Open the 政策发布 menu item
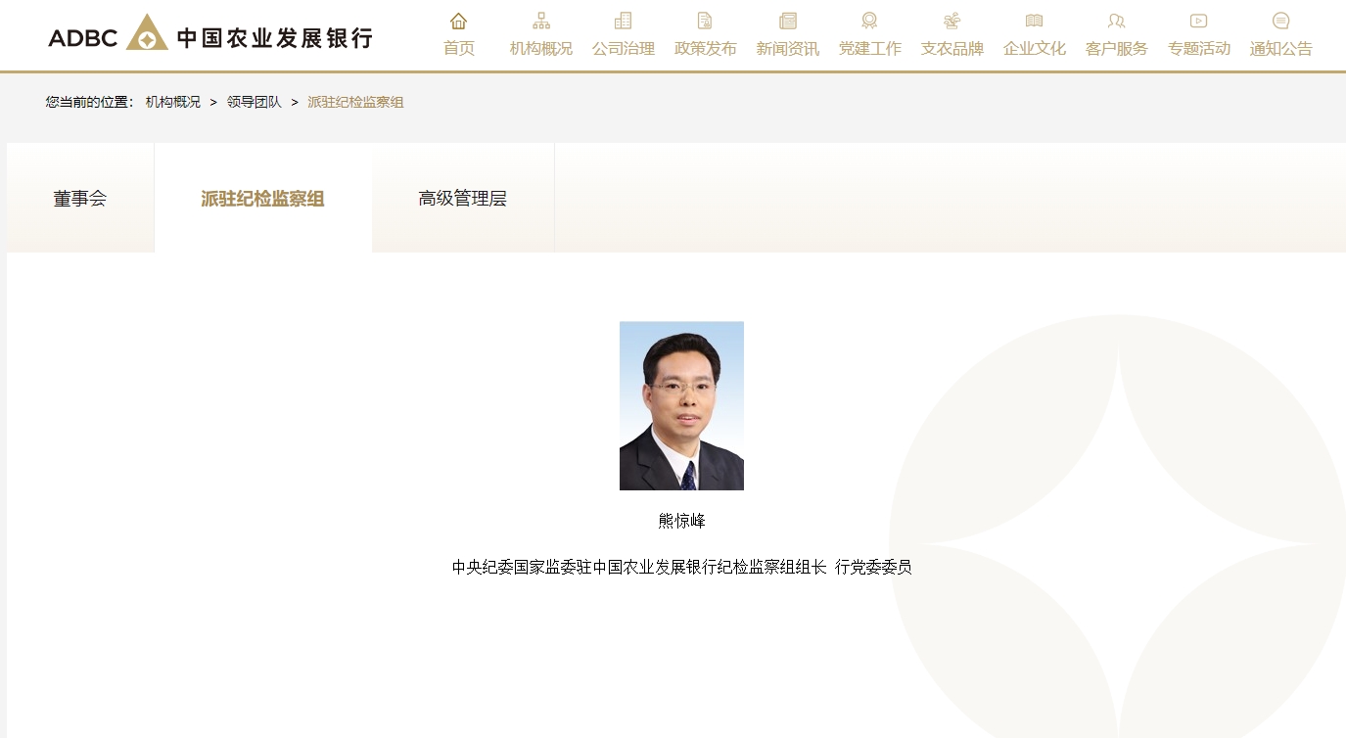This screenshot has height=738, width=1346. point(706,48)
